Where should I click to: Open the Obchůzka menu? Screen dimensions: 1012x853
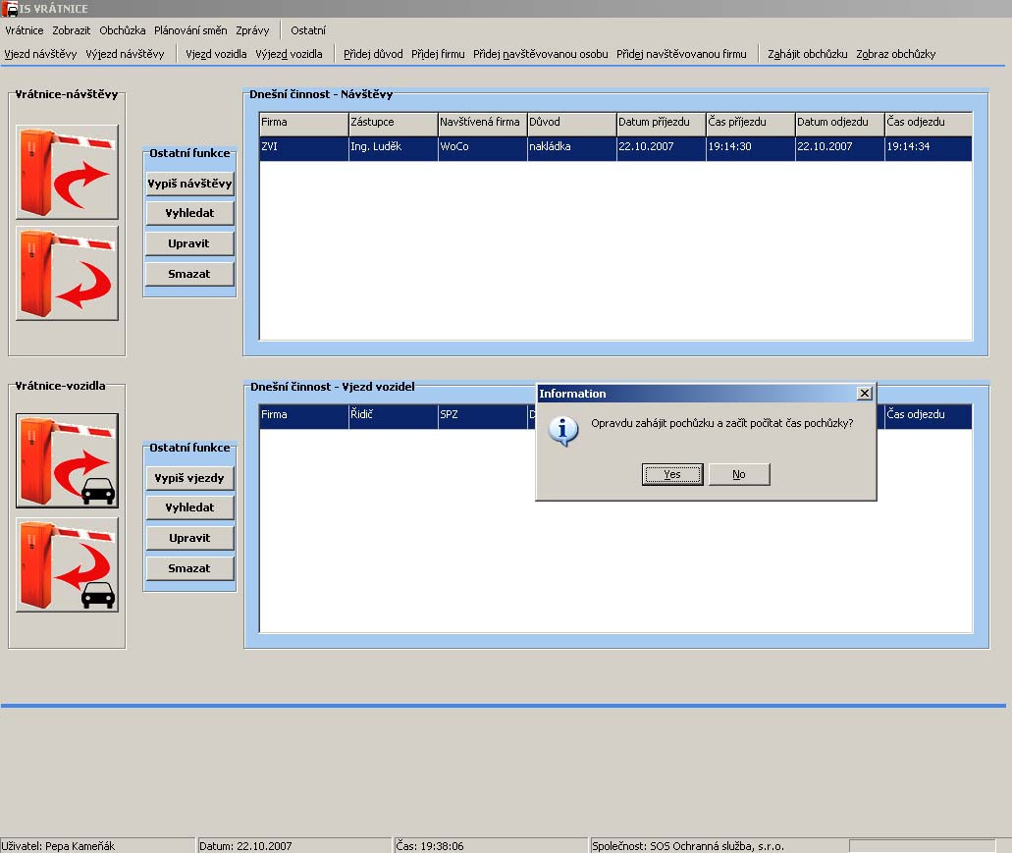[123, 30]
